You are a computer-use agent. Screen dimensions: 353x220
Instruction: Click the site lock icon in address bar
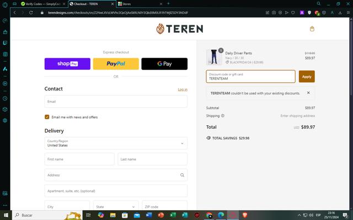click(x=42, y=13)
